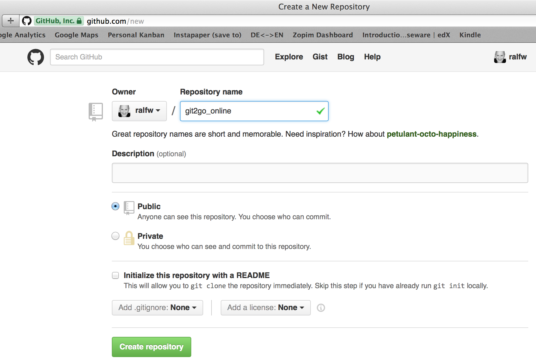Image resolution: width=536 pixels, height=363 pixels.
Task: Open new tab with plus button
Action: tap(11, 21)
